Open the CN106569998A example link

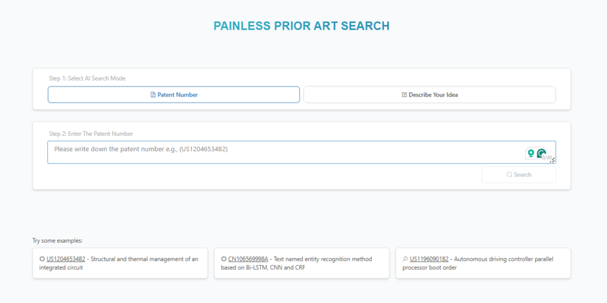[248, 259]
